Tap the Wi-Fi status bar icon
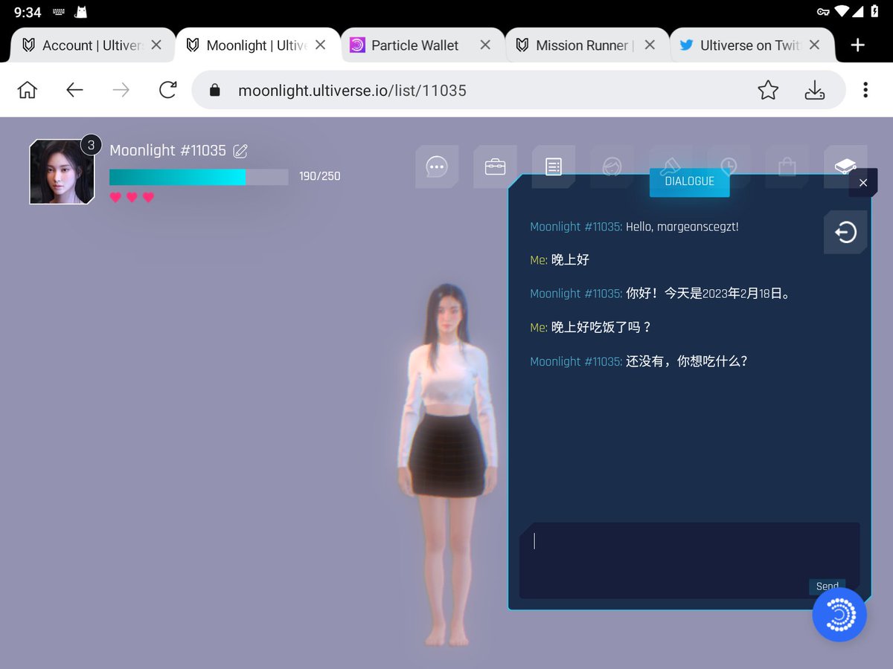This screenshot has width=893, height=669. point(842,12)
